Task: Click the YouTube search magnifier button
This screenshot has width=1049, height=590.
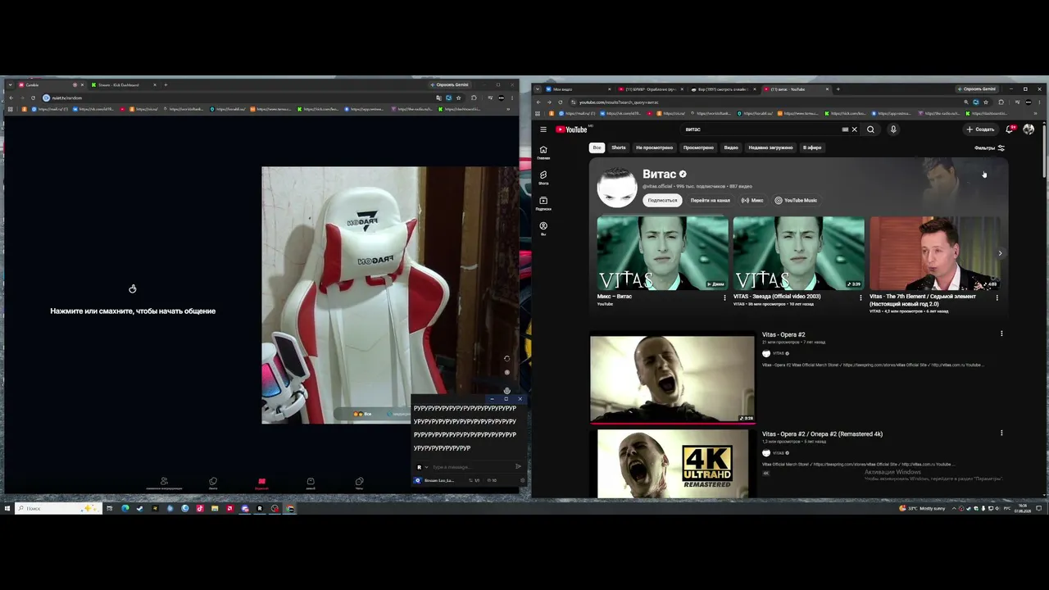Action: coord(870,129)
